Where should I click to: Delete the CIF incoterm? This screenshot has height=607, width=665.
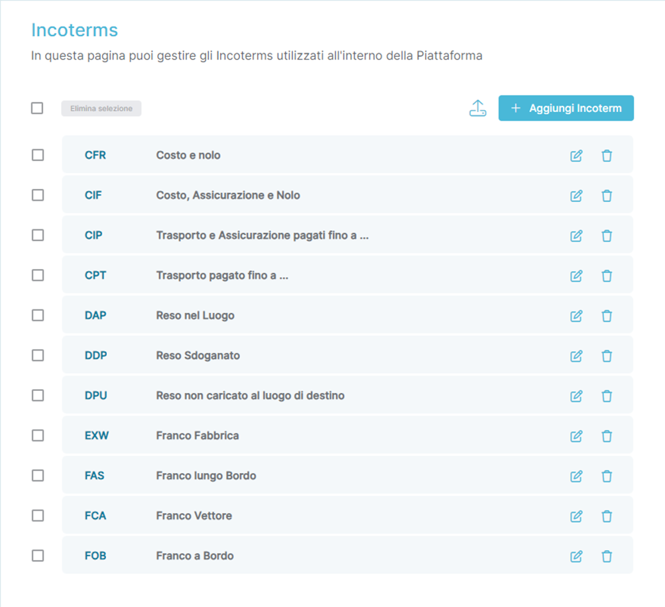[607, 195]
